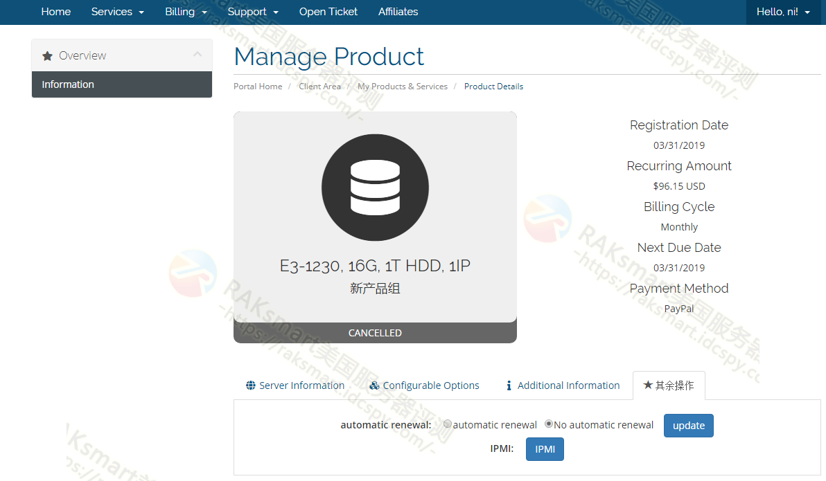Open the Services dropdown menu
This screenshot has width=826, height=481.
pos(118,12)
